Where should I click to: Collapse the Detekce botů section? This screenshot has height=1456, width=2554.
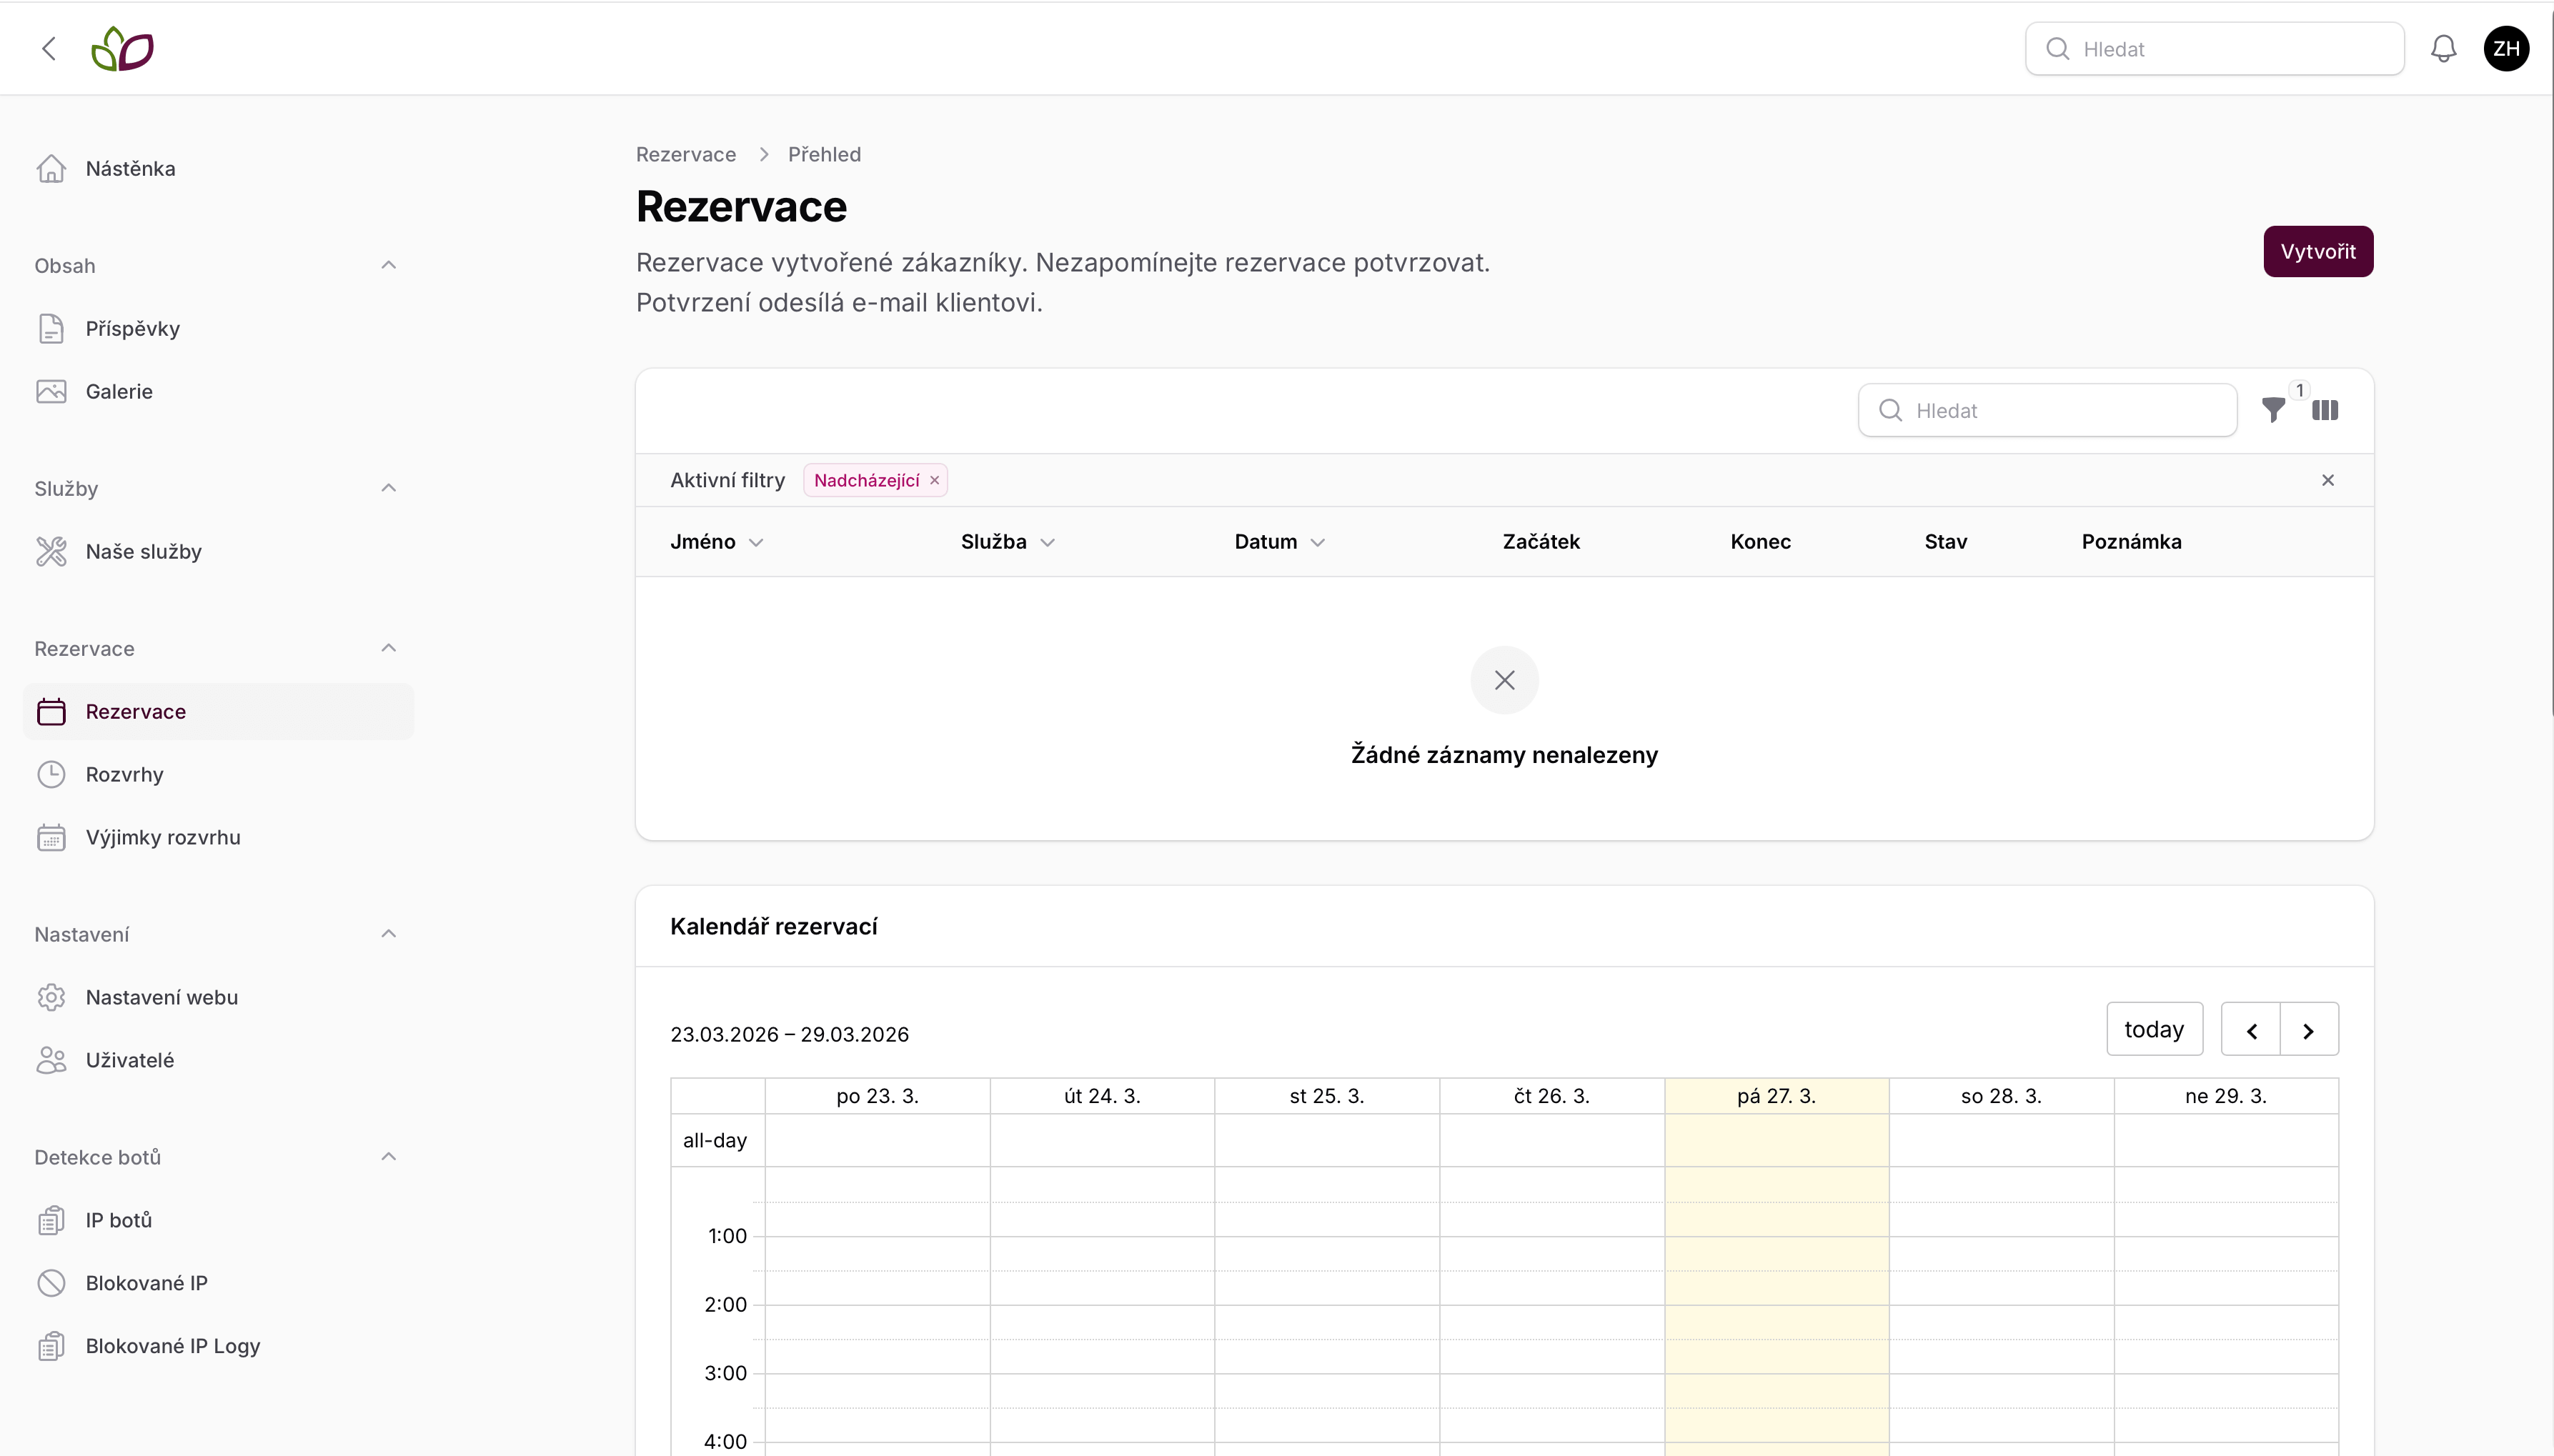point(389,1157)
